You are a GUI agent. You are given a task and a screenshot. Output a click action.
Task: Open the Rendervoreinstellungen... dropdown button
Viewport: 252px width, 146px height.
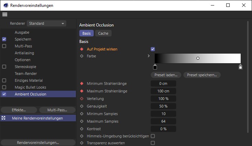pyautogui.click(x=38, y=143)
